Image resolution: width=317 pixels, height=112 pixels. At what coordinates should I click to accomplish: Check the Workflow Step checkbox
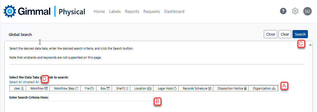[52, 88]
